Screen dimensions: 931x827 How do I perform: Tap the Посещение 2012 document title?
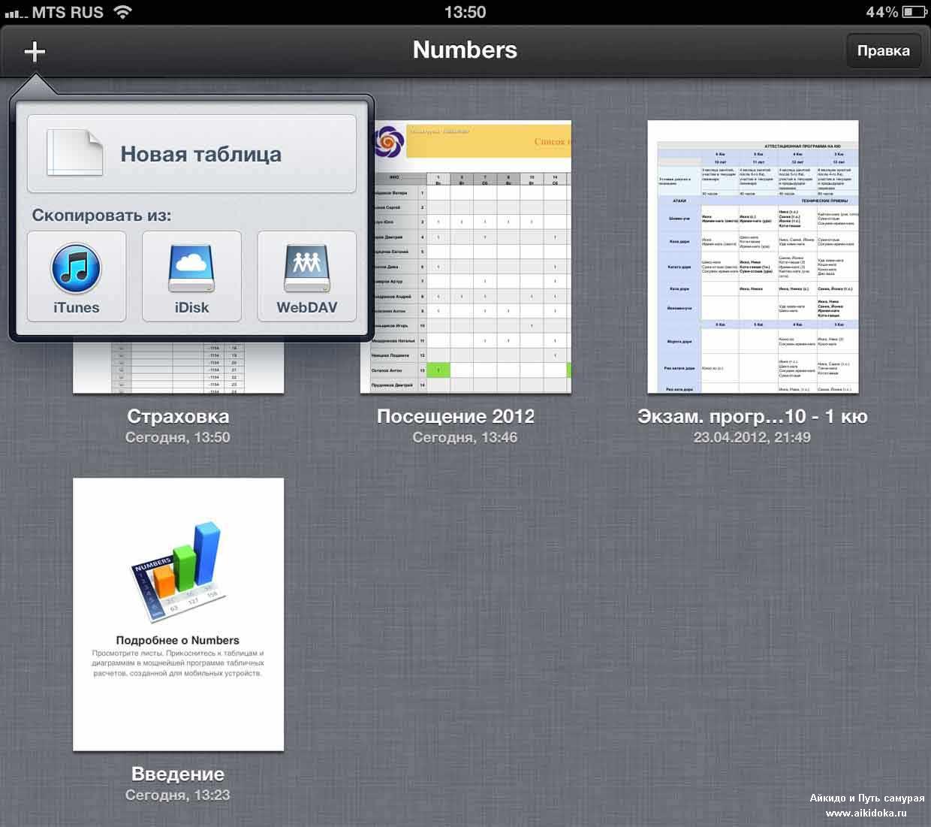(456, 416)
